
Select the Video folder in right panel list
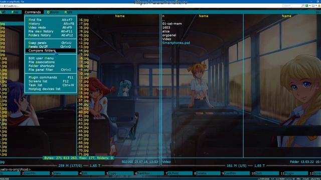[x=167, y=39]
